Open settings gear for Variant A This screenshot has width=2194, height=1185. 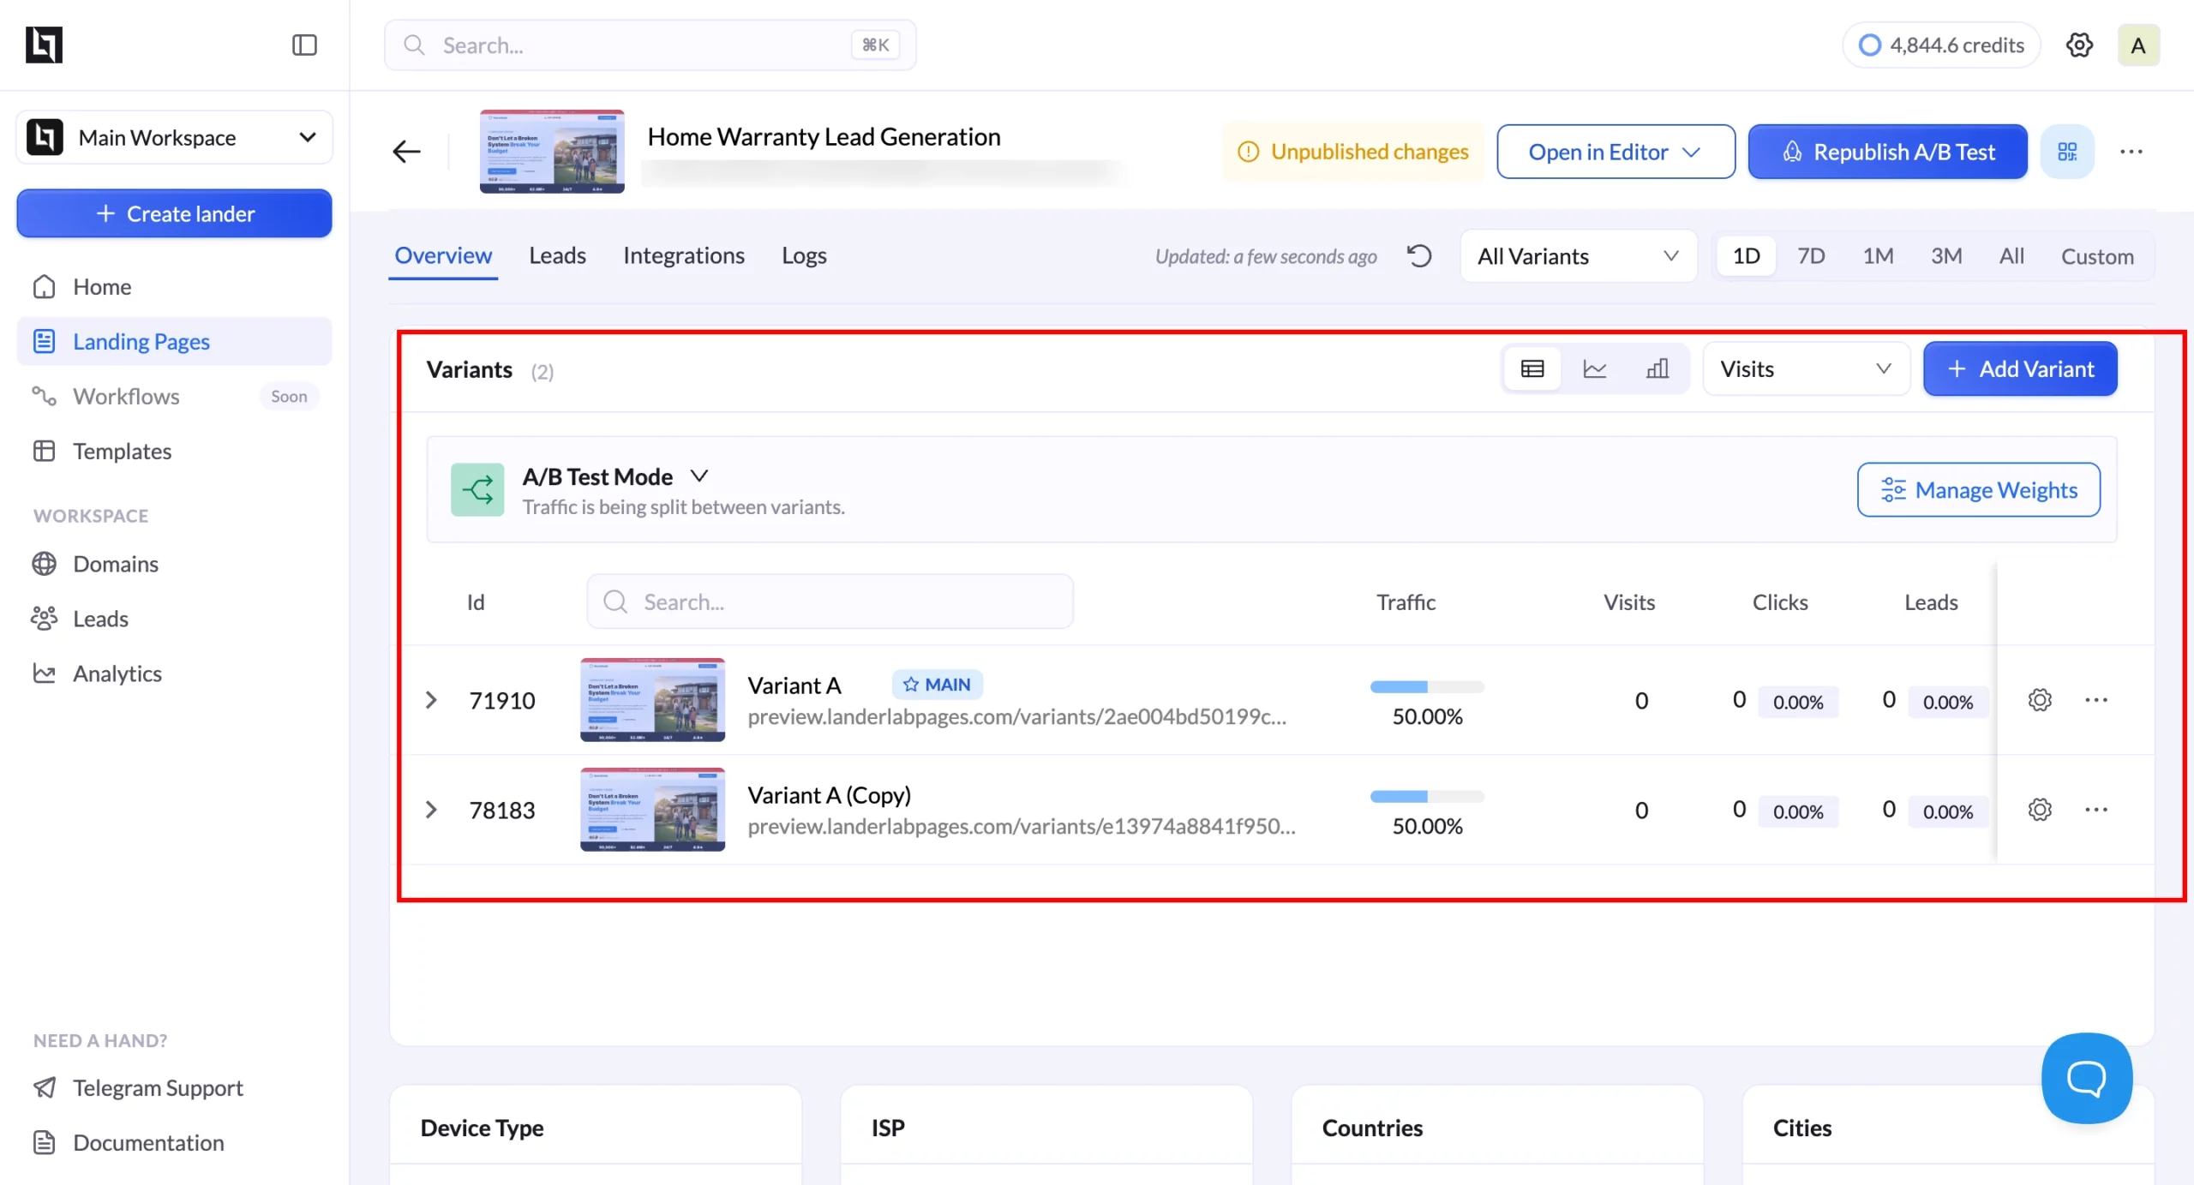2040,700
